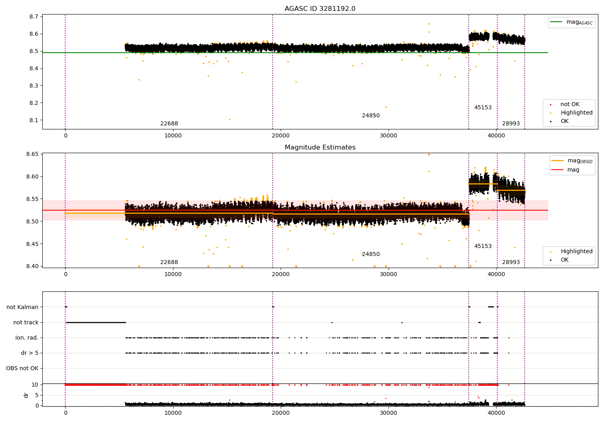Click x-axis tick 20000 under top plot
Image resolution: width=604 pixels, height=422 pixels.
pyautogui.click(x=281, y=136)
